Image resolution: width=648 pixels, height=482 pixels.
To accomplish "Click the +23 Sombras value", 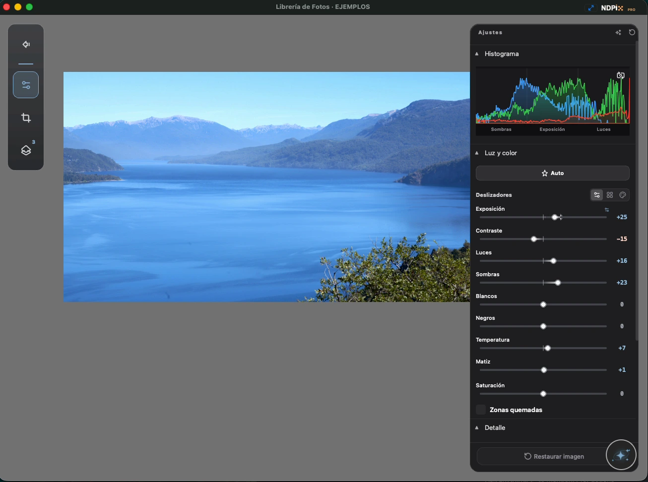I will pos(622,283).
